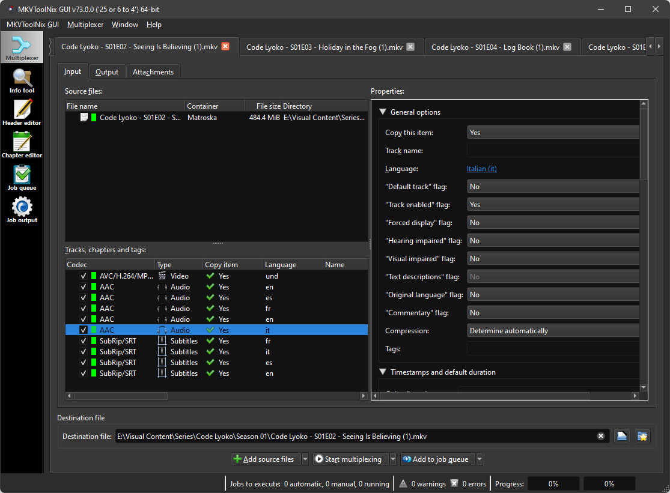Open the "Default track" flag dropdown
Image resolution: width=670 pixels, height=493 pixels.
(x=553, y=187)
